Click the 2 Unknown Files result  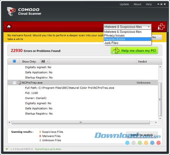50,140
